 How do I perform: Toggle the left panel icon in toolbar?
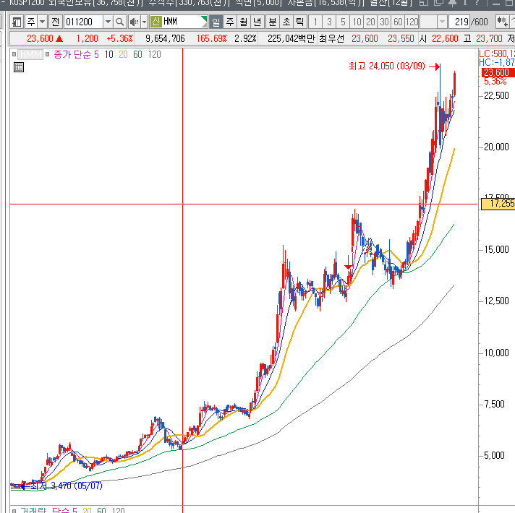tap(16, 22)
